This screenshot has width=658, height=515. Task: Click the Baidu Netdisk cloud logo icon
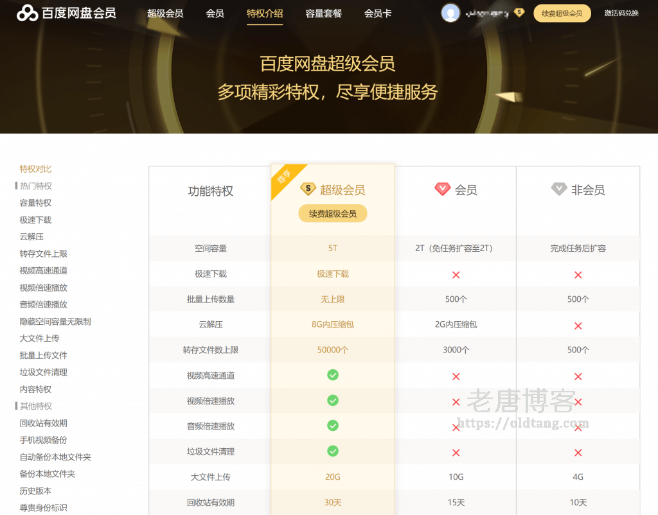[x=27, y=13]
